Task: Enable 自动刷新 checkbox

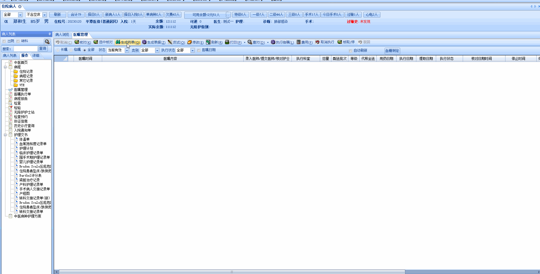Action: pos(350,51)
